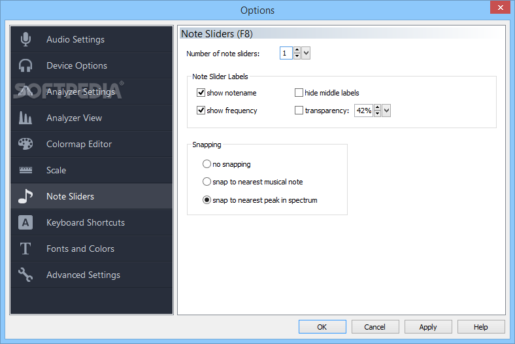Select snap to nearest musical note
515x344 pixels.
[207, 181]
